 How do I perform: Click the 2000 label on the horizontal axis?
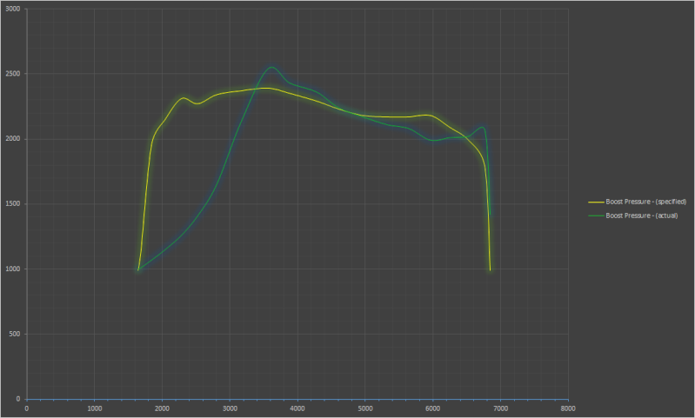(162, 408)
